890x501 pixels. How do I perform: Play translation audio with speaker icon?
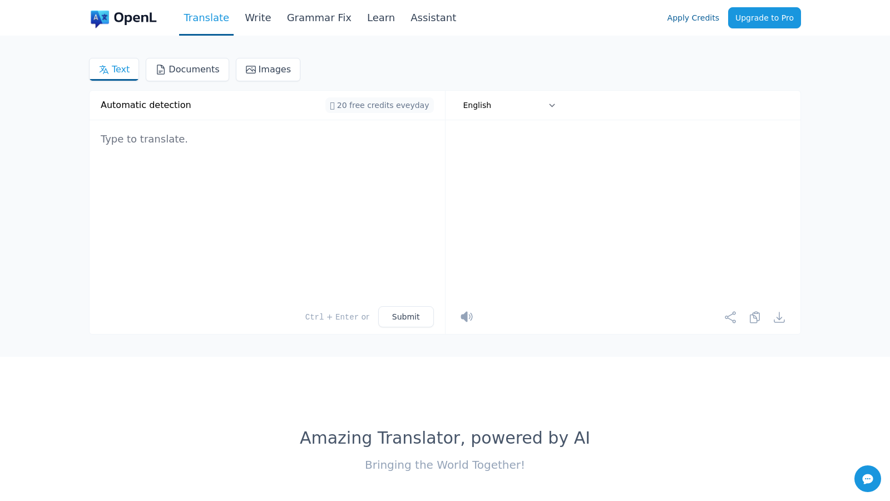pos(467,317)
